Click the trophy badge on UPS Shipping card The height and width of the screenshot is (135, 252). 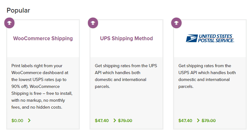tap(93, 23)
